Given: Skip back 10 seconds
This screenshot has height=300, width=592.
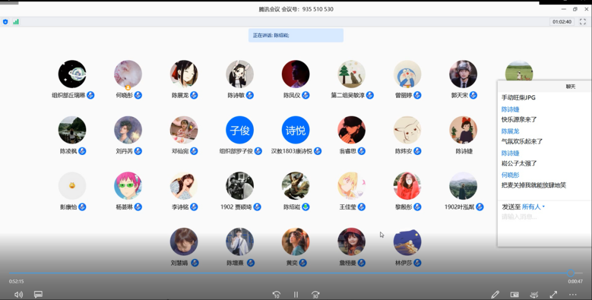Looking at the screenshot, I should coord(276,295).
